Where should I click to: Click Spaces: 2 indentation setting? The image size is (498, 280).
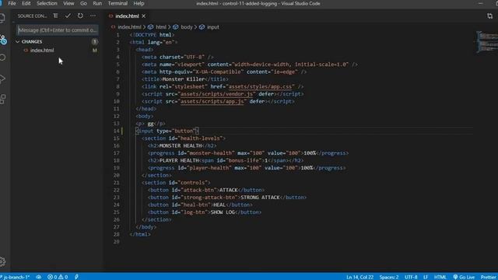[389, 277]
